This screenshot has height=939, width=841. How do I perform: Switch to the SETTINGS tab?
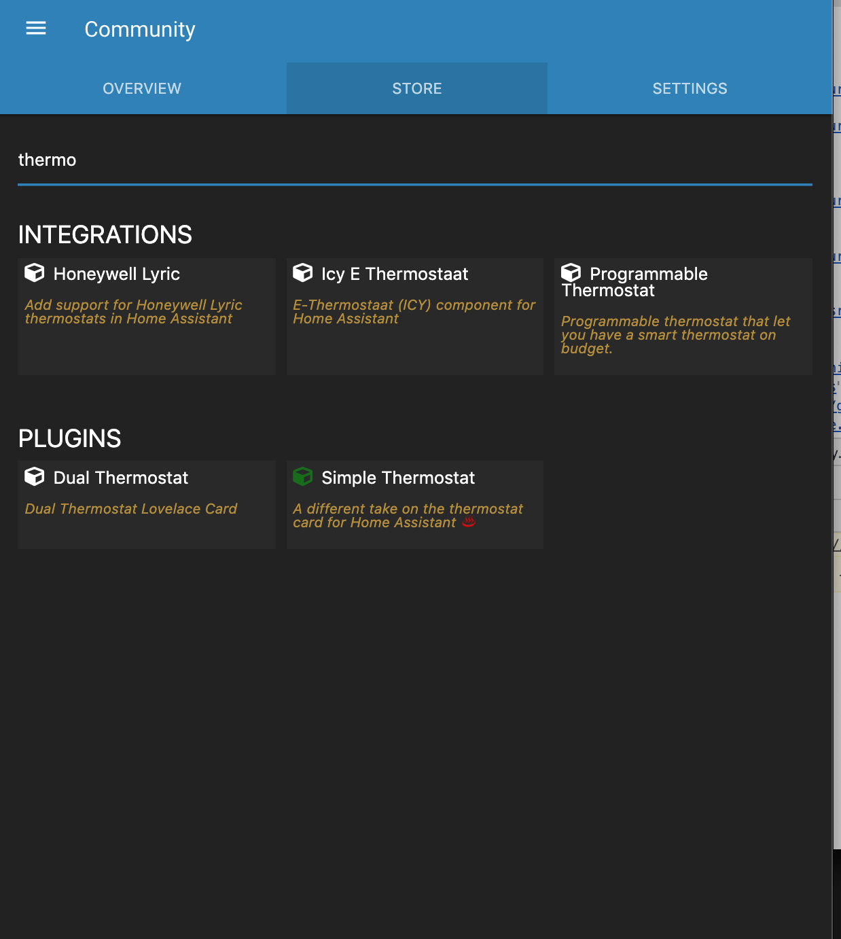coord(690,88)
